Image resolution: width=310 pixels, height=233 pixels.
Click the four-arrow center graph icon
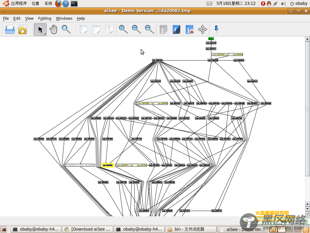(x=203, y=29)
